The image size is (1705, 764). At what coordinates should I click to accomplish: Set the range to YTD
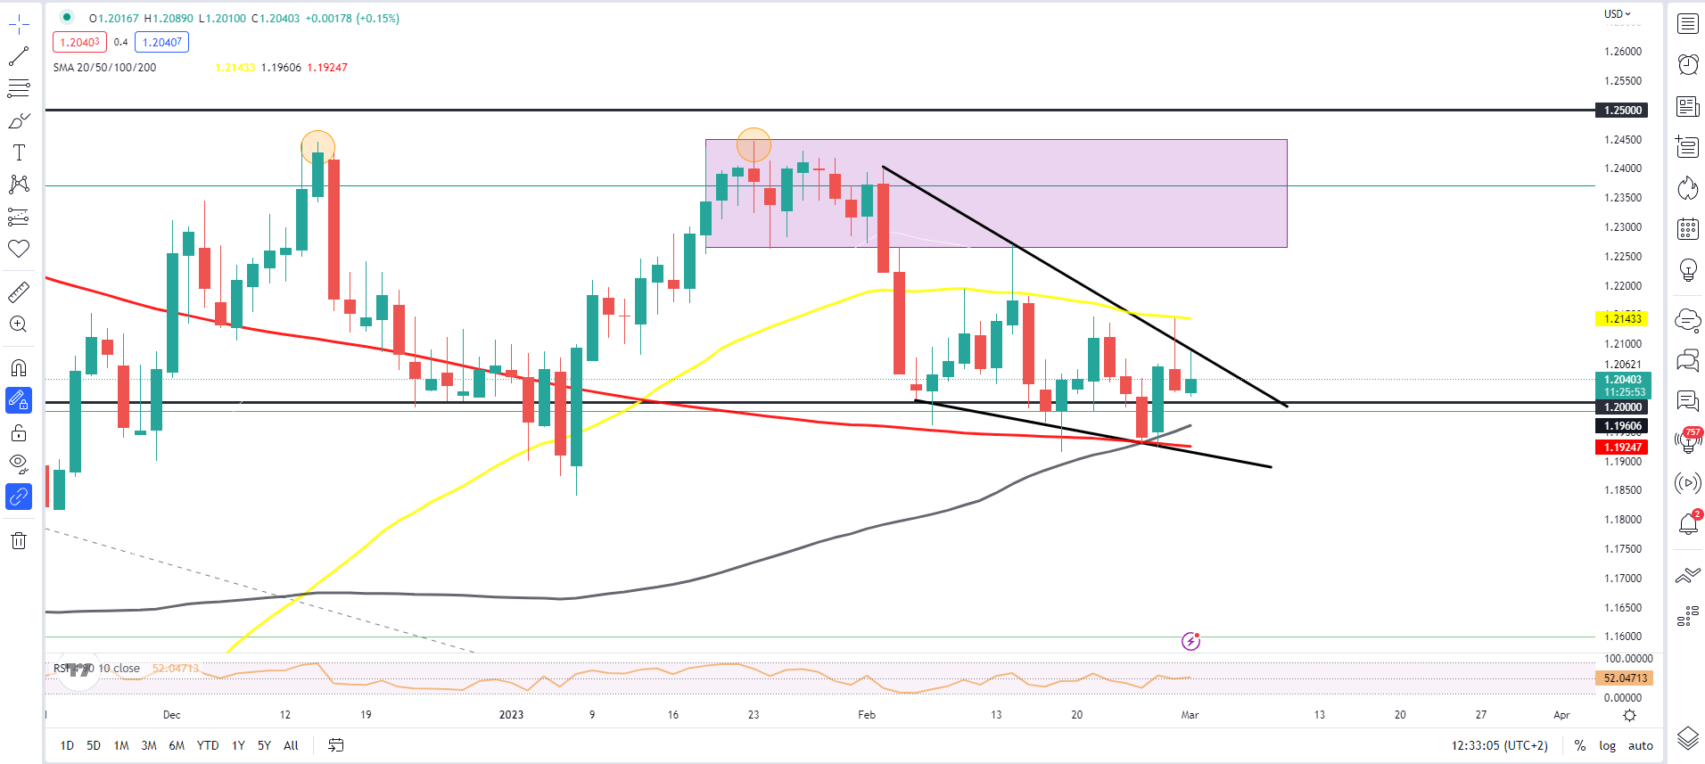point(208,745)
